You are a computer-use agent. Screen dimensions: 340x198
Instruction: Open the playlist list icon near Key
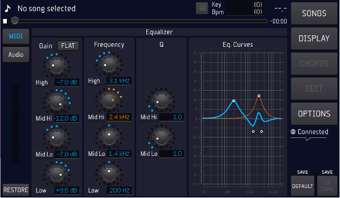click(x=202, y=8)
